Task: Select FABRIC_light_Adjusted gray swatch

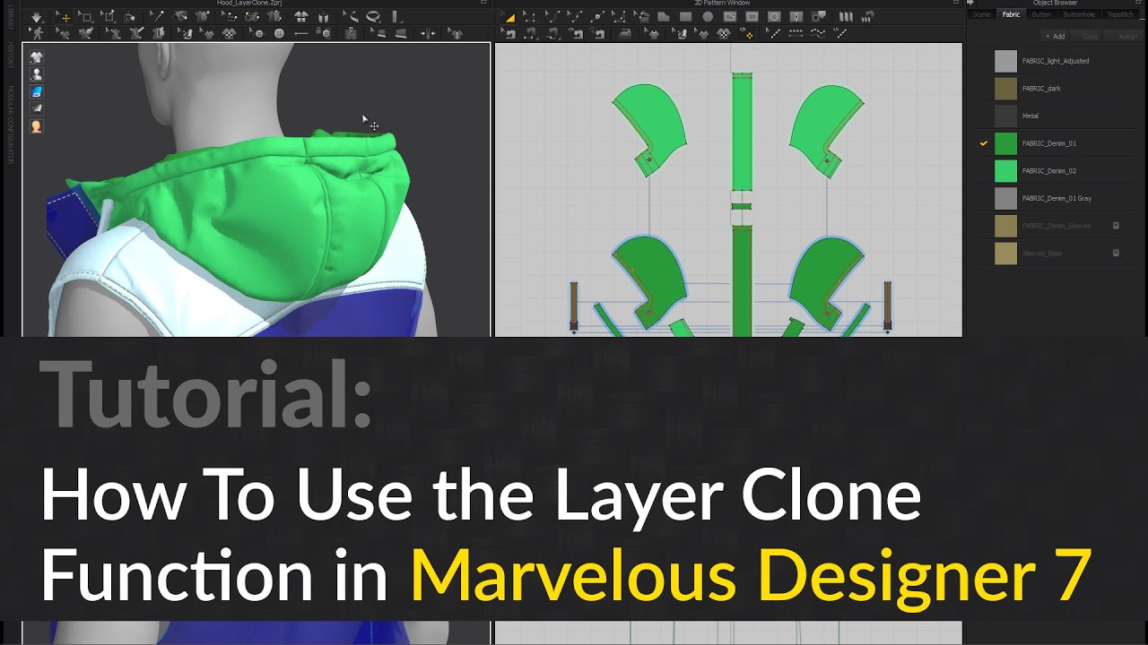Action: click(1006, 61)
